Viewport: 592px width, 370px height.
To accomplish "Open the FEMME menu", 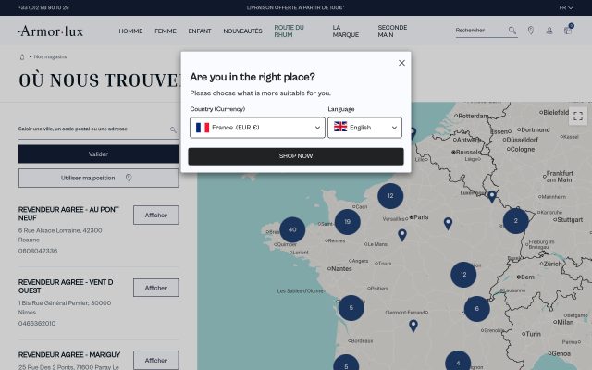I will point(166,31).
